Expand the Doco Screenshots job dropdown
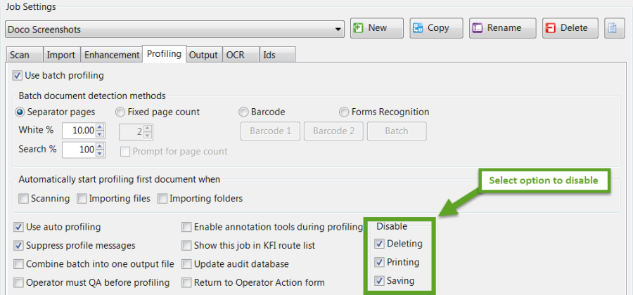The height and width of the screenshot is (295, 633). 338,30
